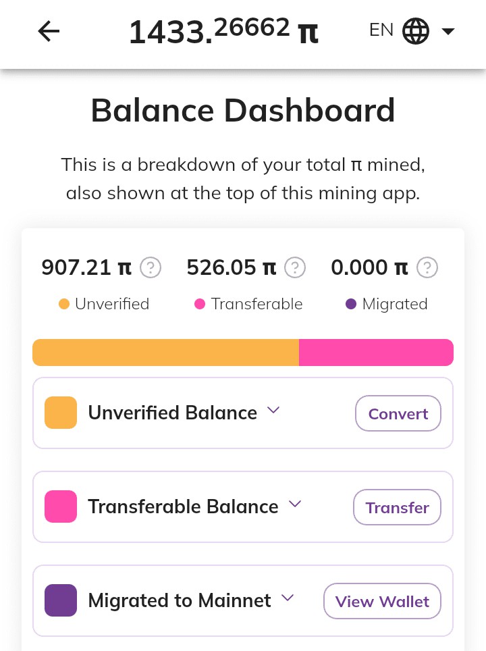Click the orange Unverified legend dot
This screenshot has height=651, width=486.
(x=64, y=305)
